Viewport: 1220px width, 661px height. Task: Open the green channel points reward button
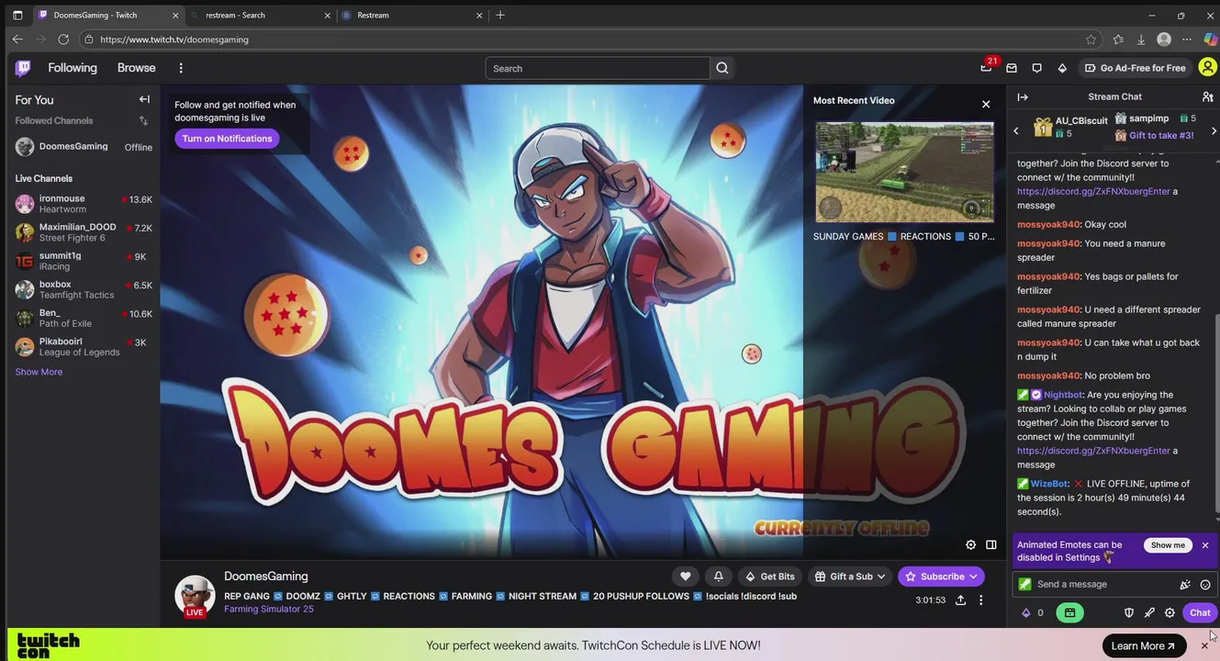[x=1069, y=612]
